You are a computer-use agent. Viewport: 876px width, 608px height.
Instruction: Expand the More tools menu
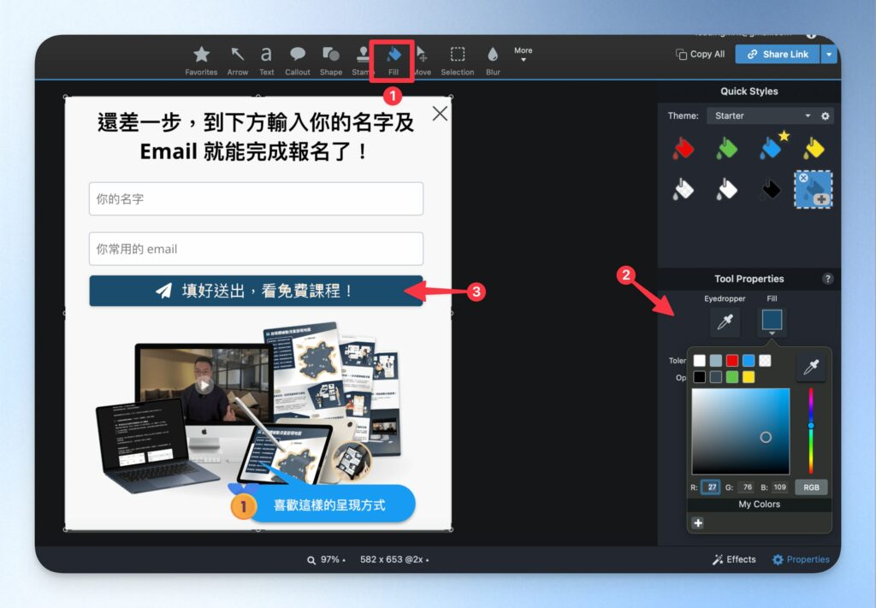[523, 54]
